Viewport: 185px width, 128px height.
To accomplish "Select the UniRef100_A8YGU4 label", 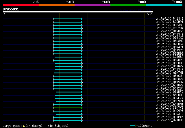I will coord(169,76).
